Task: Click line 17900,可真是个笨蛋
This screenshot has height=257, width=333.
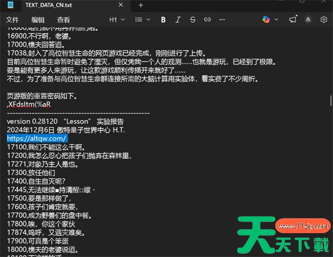Action: coord(38,241)
